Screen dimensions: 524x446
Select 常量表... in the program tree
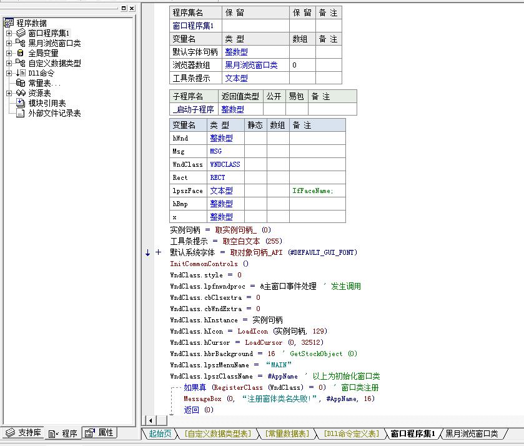pos(44,83)
